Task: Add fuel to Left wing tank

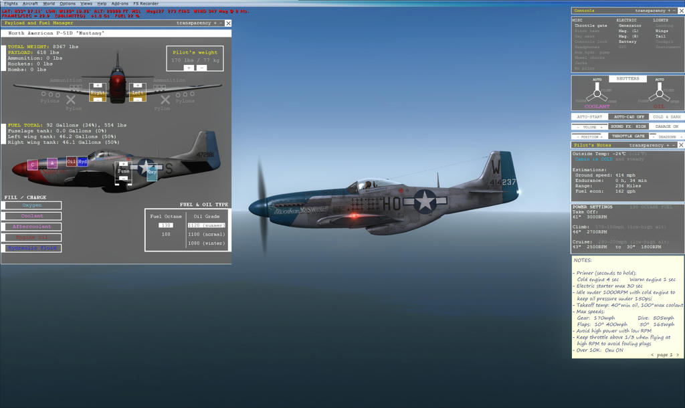Action: (x=137, y=85)
